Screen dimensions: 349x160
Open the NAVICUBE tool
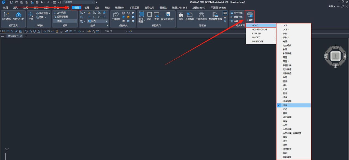[x=19, y=17]
